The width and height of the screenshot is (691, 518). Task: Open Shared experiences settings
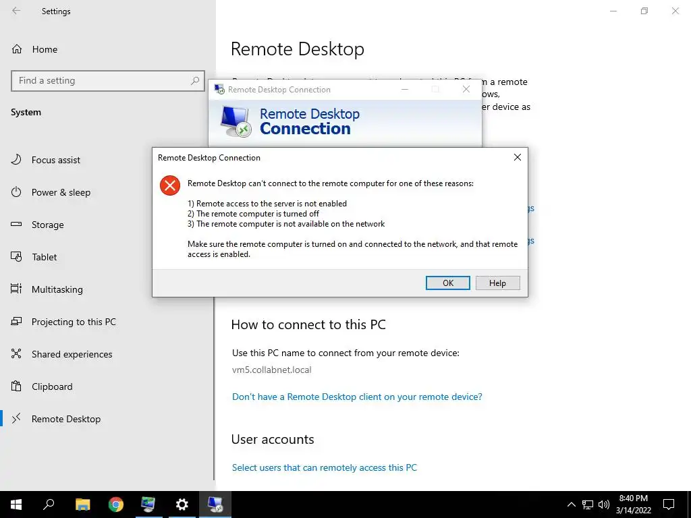72,354
